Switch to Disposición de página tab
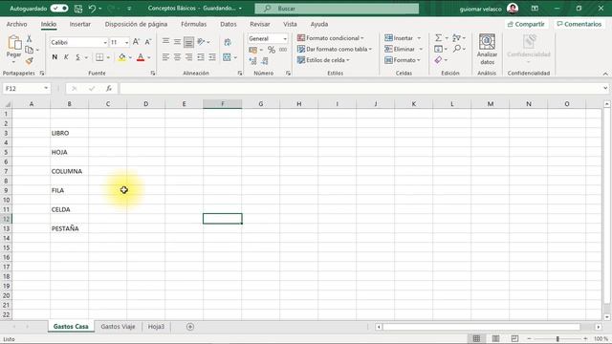Viewport: 612px width, 344px height. 136,24
